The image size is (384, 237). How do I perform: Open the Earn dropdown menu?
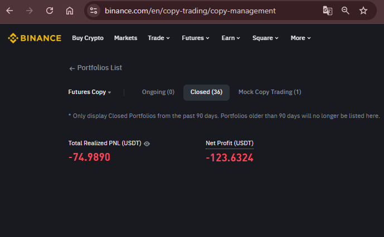point(231,38)
